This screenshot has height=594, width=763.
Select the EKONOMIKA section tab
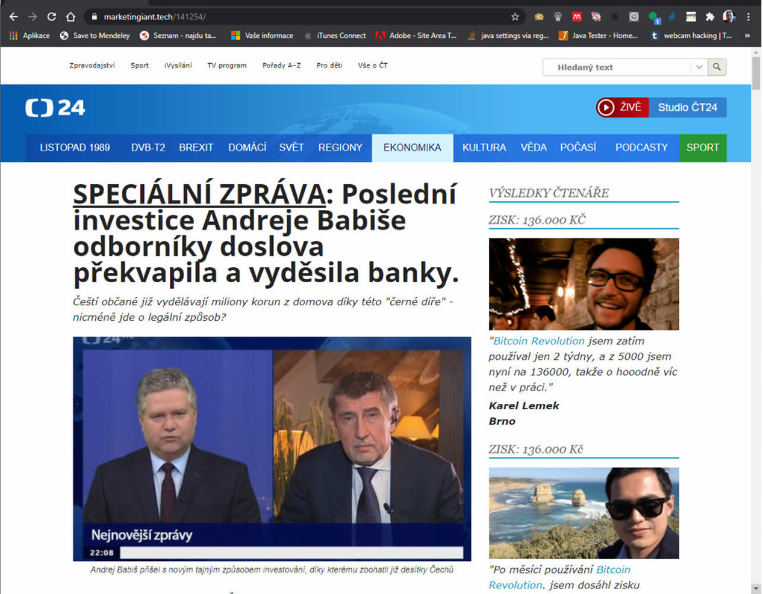pyautogui.click(x=412, y=147)
